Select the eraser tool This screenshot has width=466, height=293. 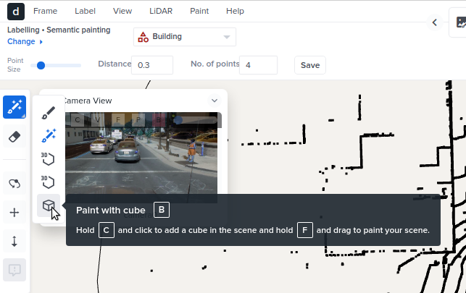[14, 136]
